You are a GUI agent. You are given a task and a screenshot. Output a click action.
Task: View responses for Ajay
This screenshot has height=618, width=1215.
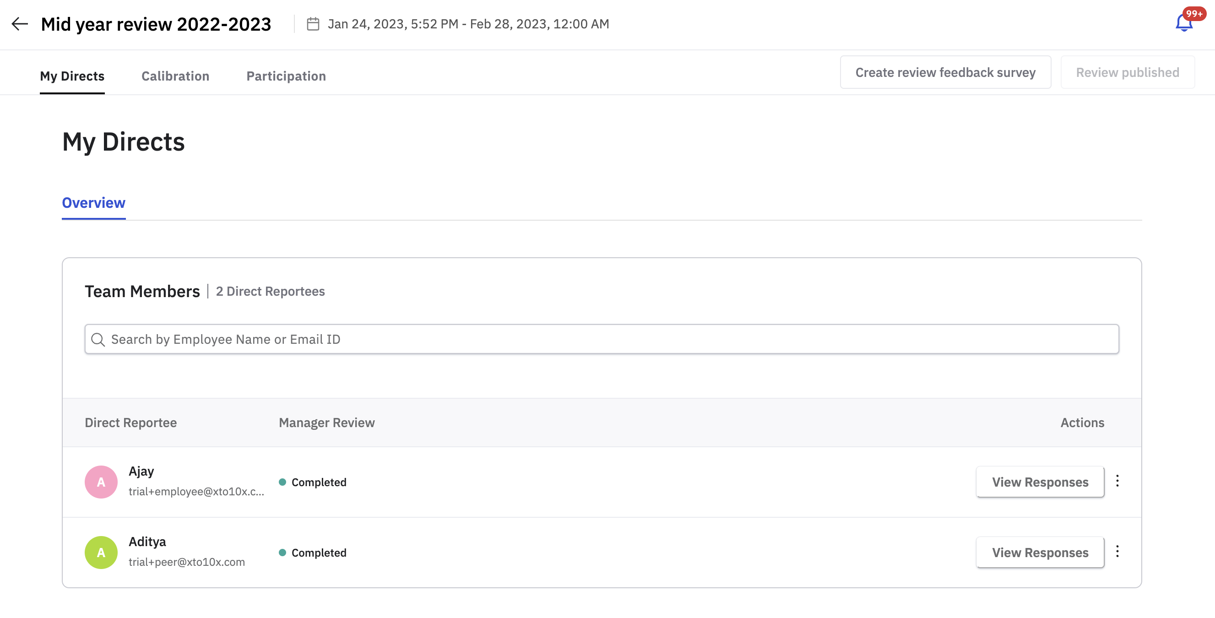pyautogui.click(x=1040, y=482)
